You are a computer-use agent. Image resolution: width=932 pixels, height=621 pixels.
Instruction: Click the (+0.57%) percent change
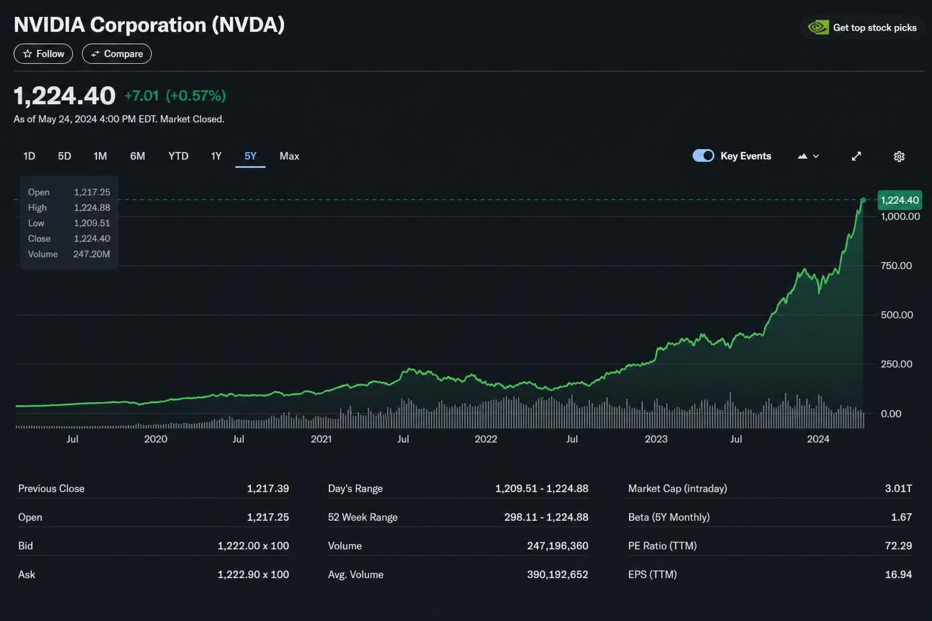point(196,96)
